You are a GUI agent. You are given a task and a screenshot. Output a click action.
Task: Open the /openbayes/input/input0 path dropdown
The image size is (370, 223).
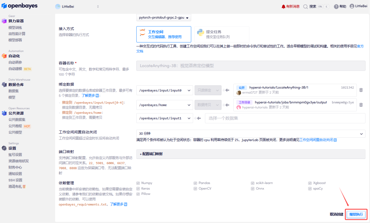(x=165, y=90)
